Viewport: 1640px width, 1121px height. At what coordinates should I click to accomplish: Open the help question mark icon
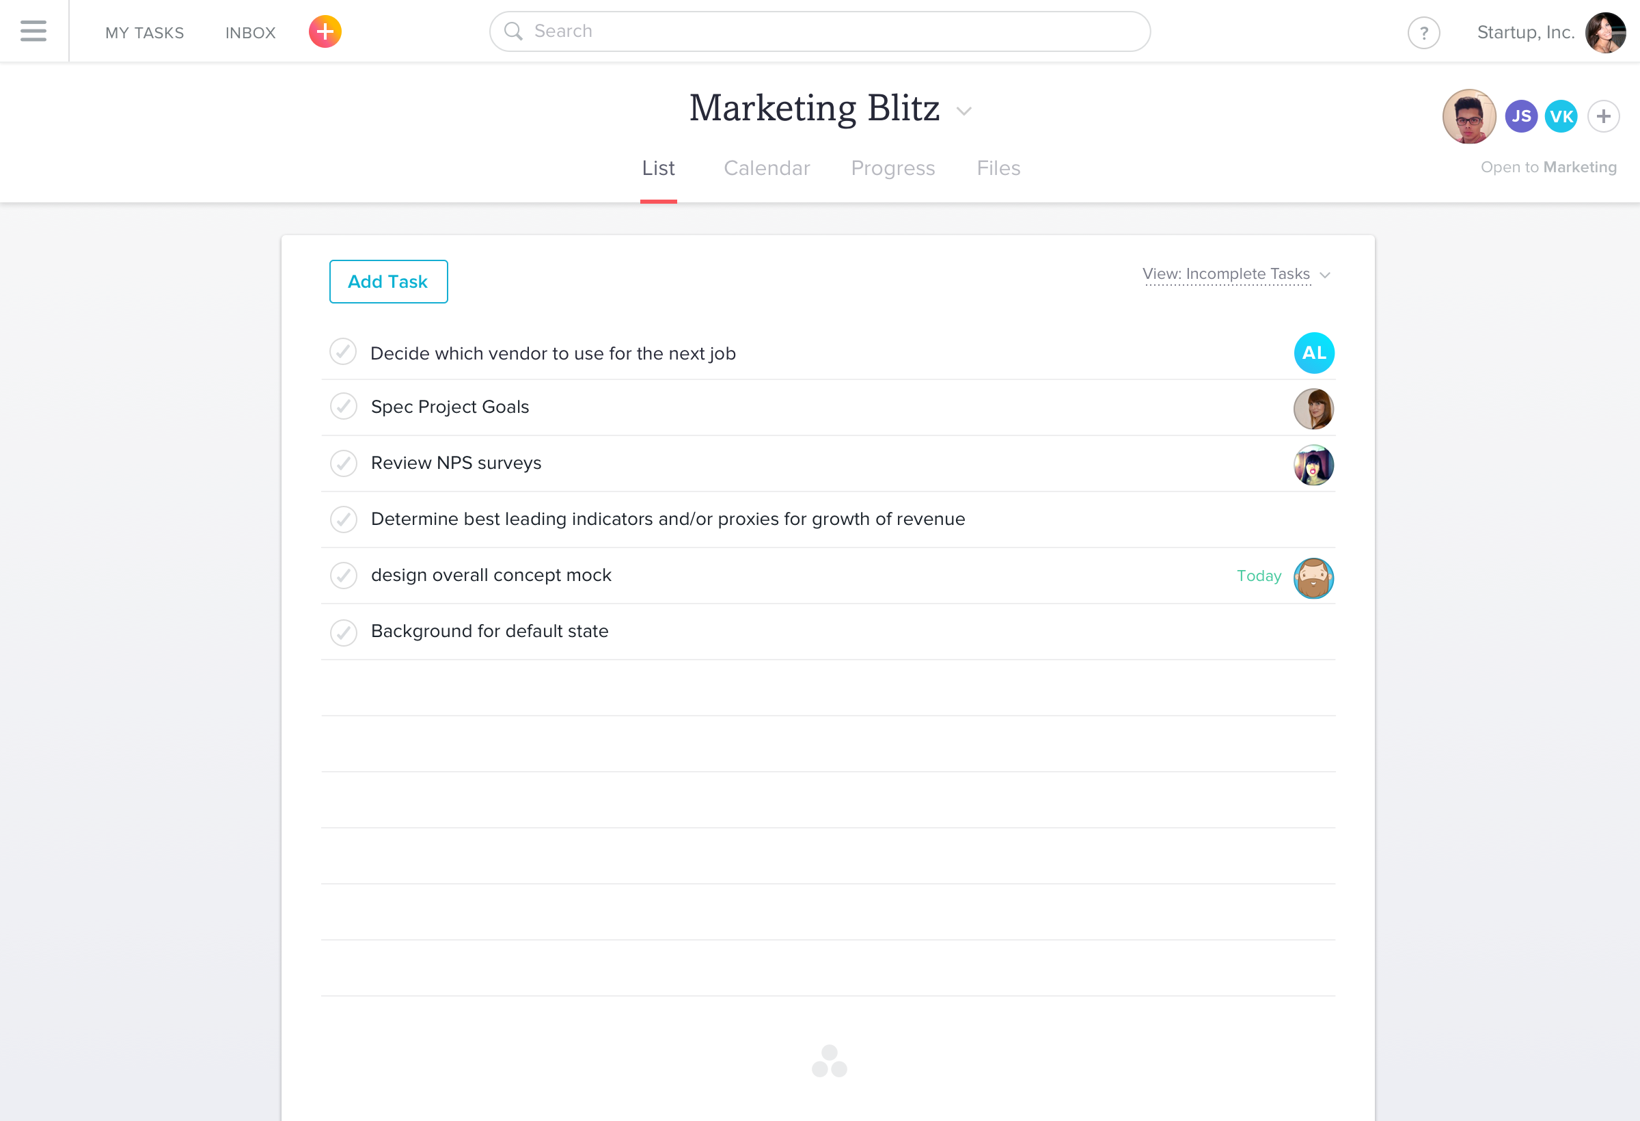click(1423, 33)
